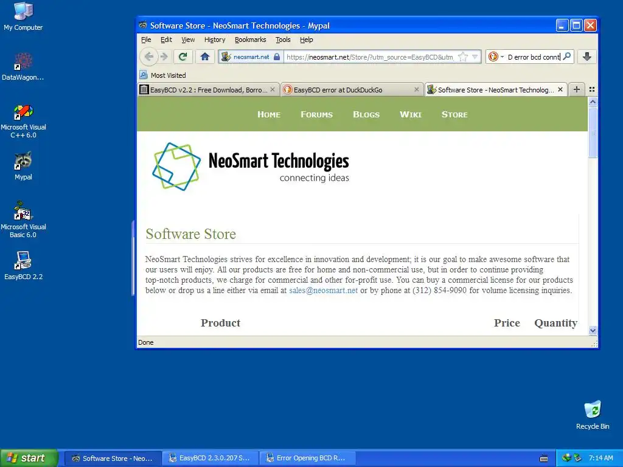Open the Wiki navigation link

[411, 114]
